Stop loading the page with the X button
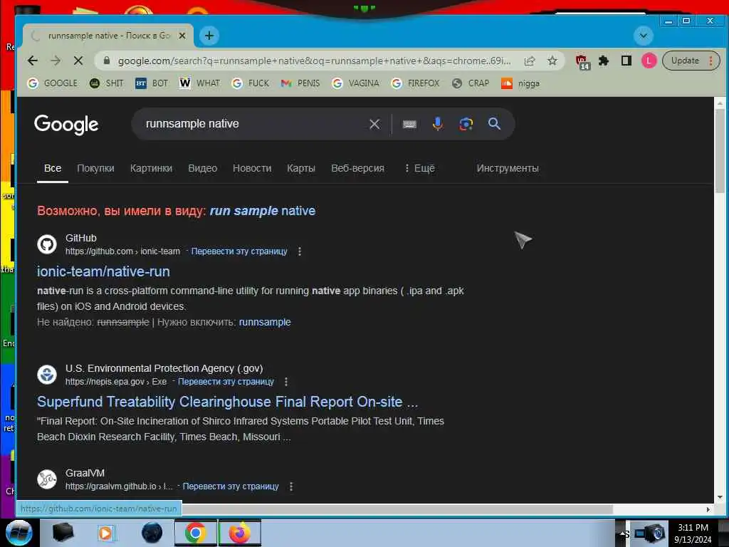729x547 pixels. coord(78,61)
